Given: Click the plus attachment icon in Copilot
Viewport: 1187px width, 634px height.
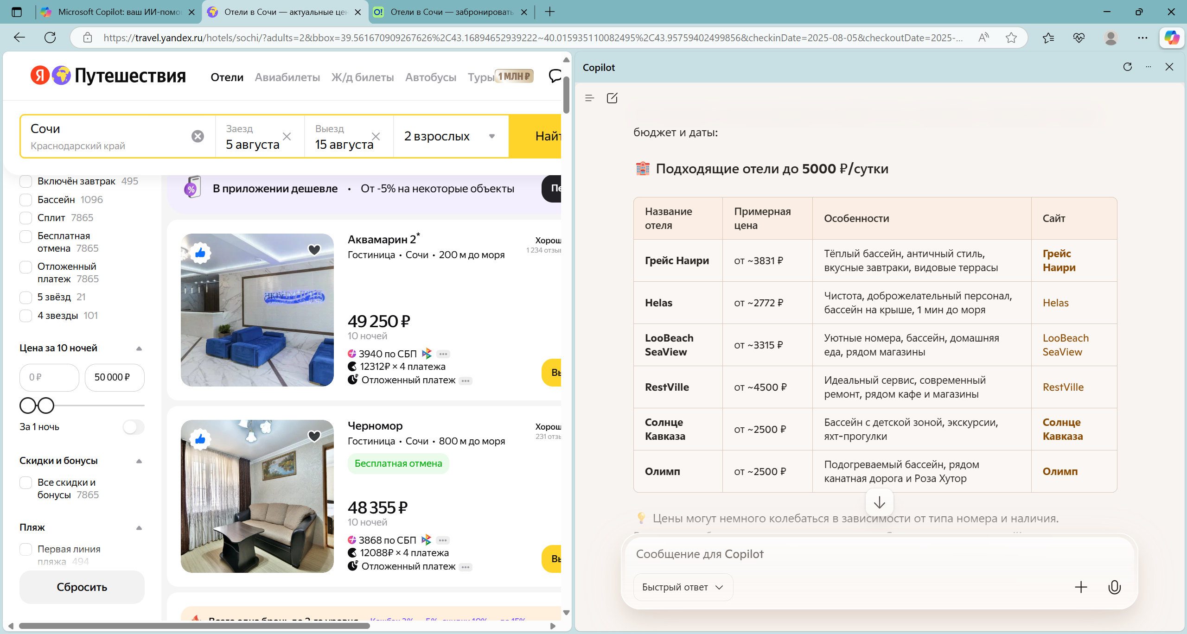Looking at the screenshot, I should pyautogui.click(x=1081, y=587).
